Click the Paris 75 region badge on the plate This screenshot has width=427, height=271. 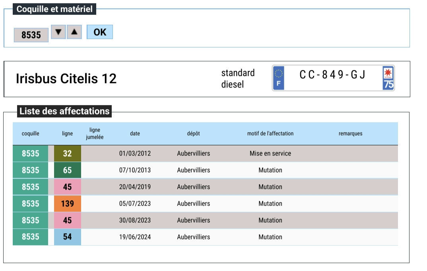[x=388, y=78]
